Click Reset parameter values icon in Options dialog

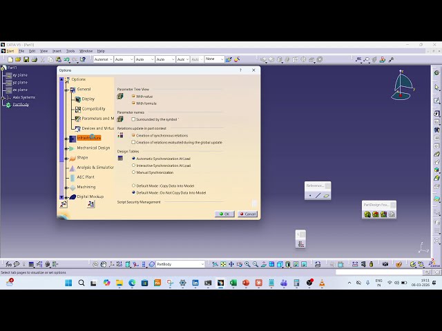coord(64,204)
